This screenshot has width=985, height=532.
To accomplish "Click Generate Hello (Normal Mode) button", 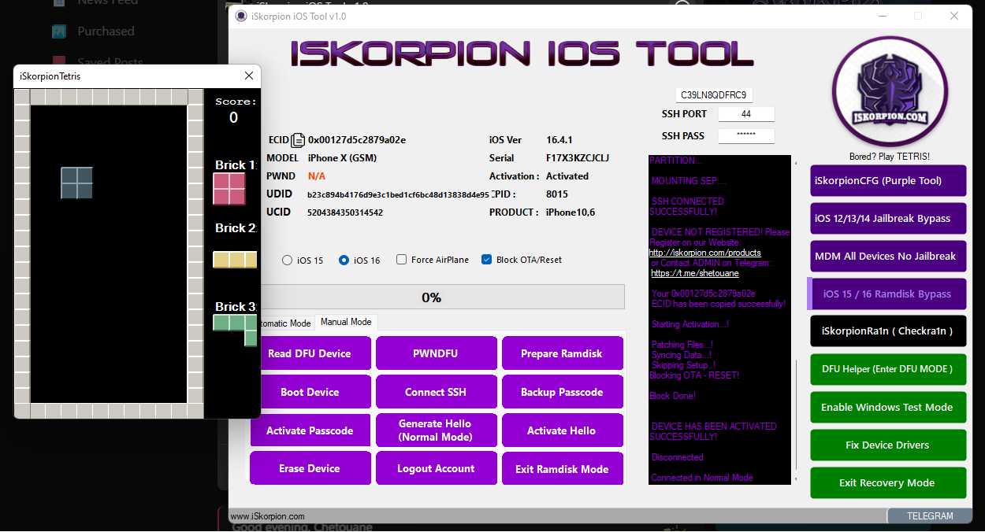I will pyautogui.click(x=436, y=430).
